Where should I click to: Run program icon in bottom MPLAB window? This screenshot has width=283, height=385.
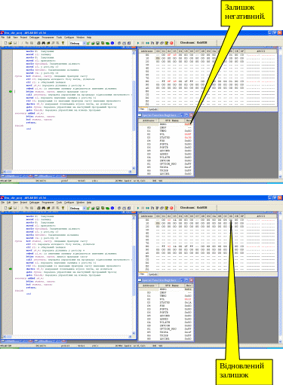(x=138, y=208)
